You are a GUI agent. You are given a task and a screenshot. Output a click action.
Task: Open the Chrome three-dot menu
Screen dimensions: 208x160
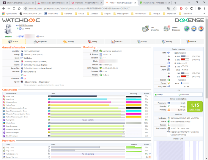204,9
